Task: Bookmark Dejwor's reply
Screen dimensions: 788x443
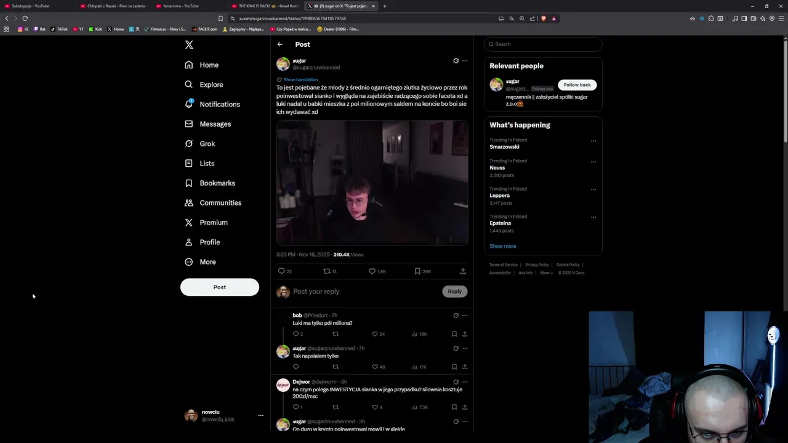Action: (x=454, y=407)
